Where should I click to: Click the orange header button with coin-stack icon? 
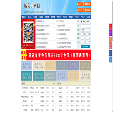point(88,10)
